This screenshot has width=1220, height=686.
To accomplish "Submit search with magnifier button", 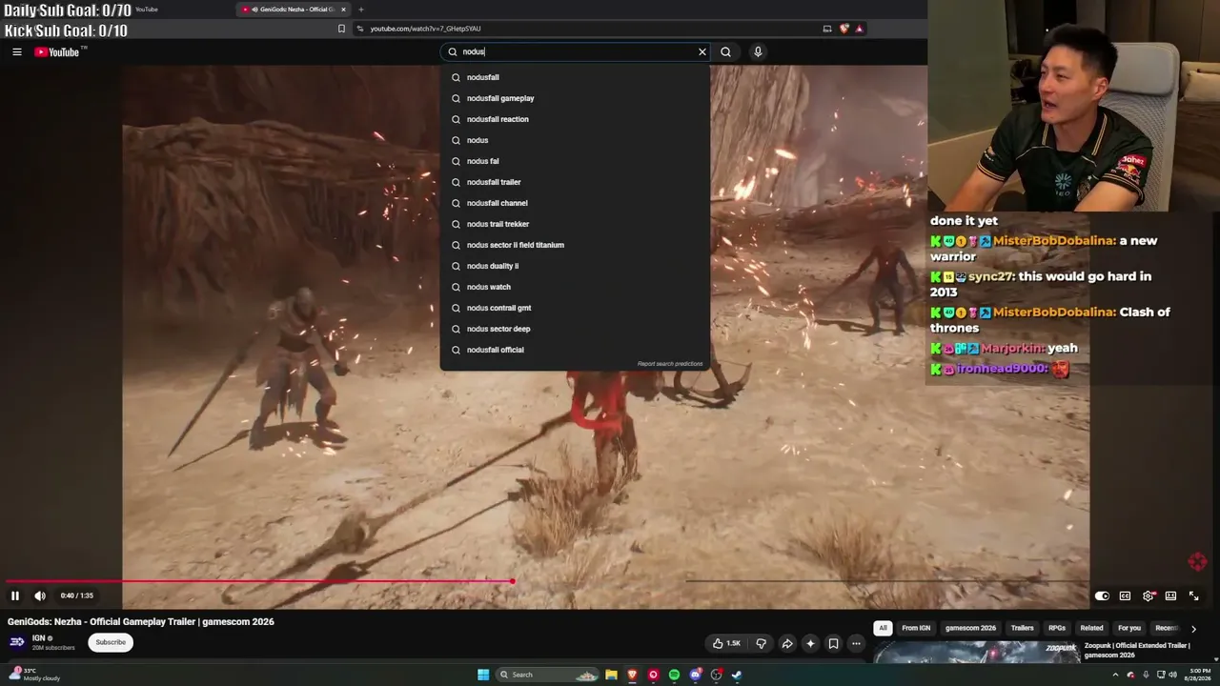I will (x=726, y=52).
